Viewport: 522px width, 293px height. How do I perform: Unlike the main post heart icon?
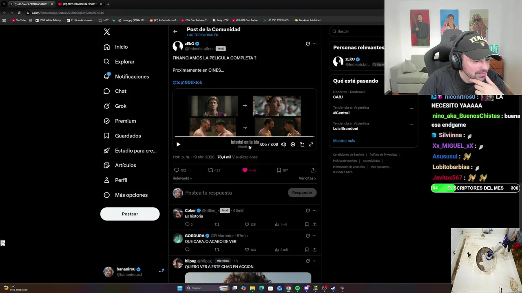(x=245, y=170)
